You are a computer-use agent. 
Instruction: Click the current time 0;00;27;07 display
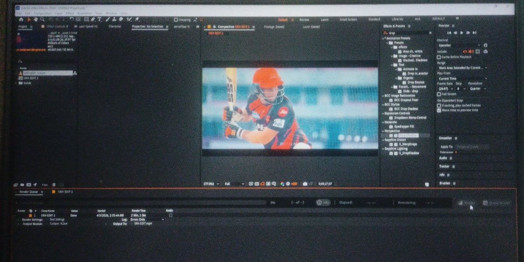pyautogui.click(x=325, y=184)
